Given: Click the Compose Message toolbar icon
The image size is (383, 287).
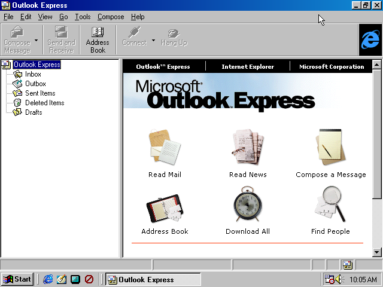Looking at the screenshot, I should 17,40.
